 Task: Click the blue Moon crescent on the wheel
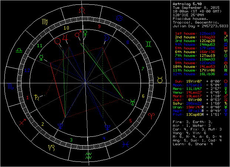[107, 38]
